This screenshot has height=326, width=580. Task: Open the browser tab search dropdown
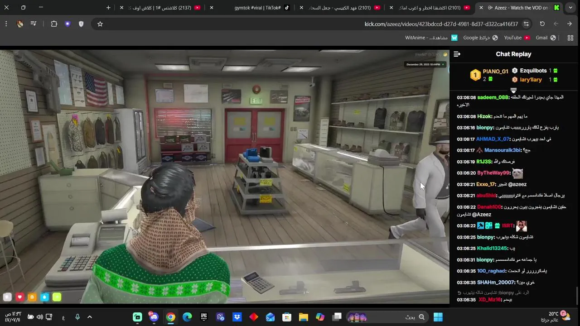click(570, 8)
